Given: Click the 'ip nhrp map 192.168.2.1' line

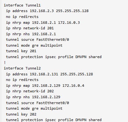Looking at the screenshot, I should point(43,23).
